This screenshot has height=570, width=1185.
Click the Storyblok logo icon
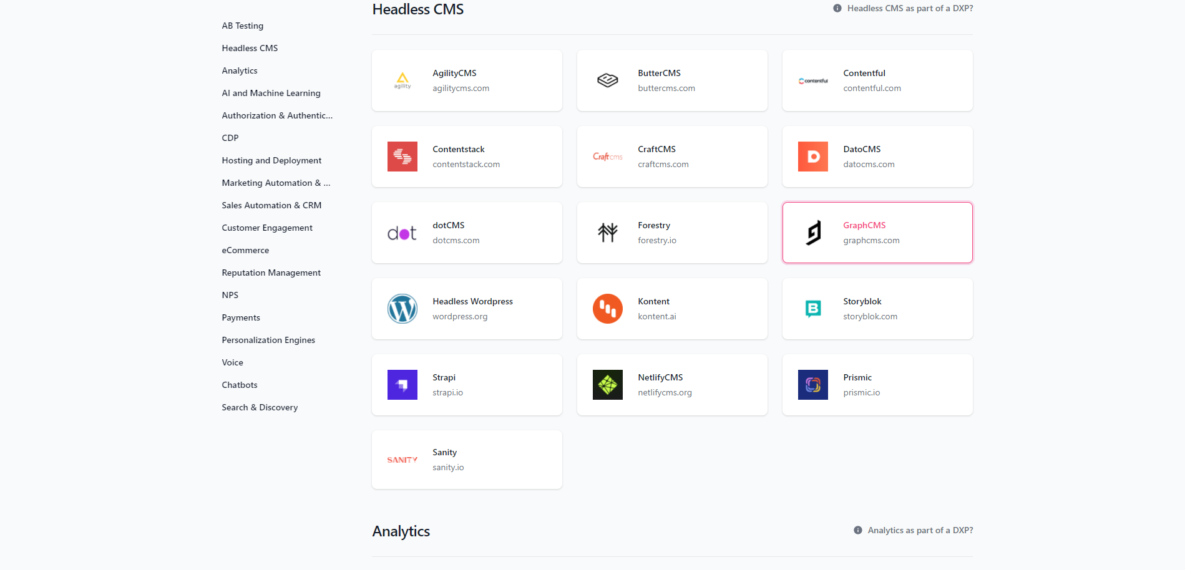click(x=813, y=309)
